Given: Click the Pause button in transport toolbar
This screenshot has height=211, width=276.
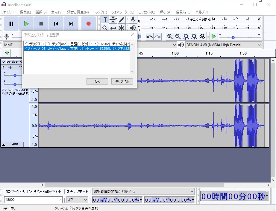Looking at the screenshot, I should [x=11, y=24].
